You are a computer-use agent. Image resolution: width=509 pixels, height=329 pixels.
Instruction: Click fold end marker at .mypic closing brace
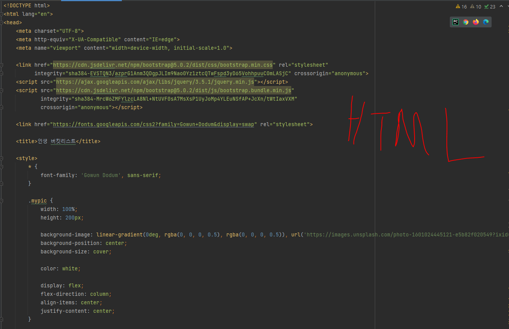2,319
